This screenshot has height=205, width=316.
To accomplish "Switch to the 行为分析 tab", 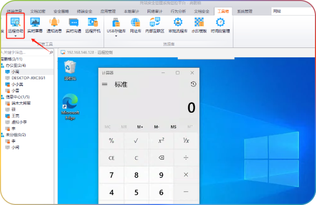I will coord(178,11).
